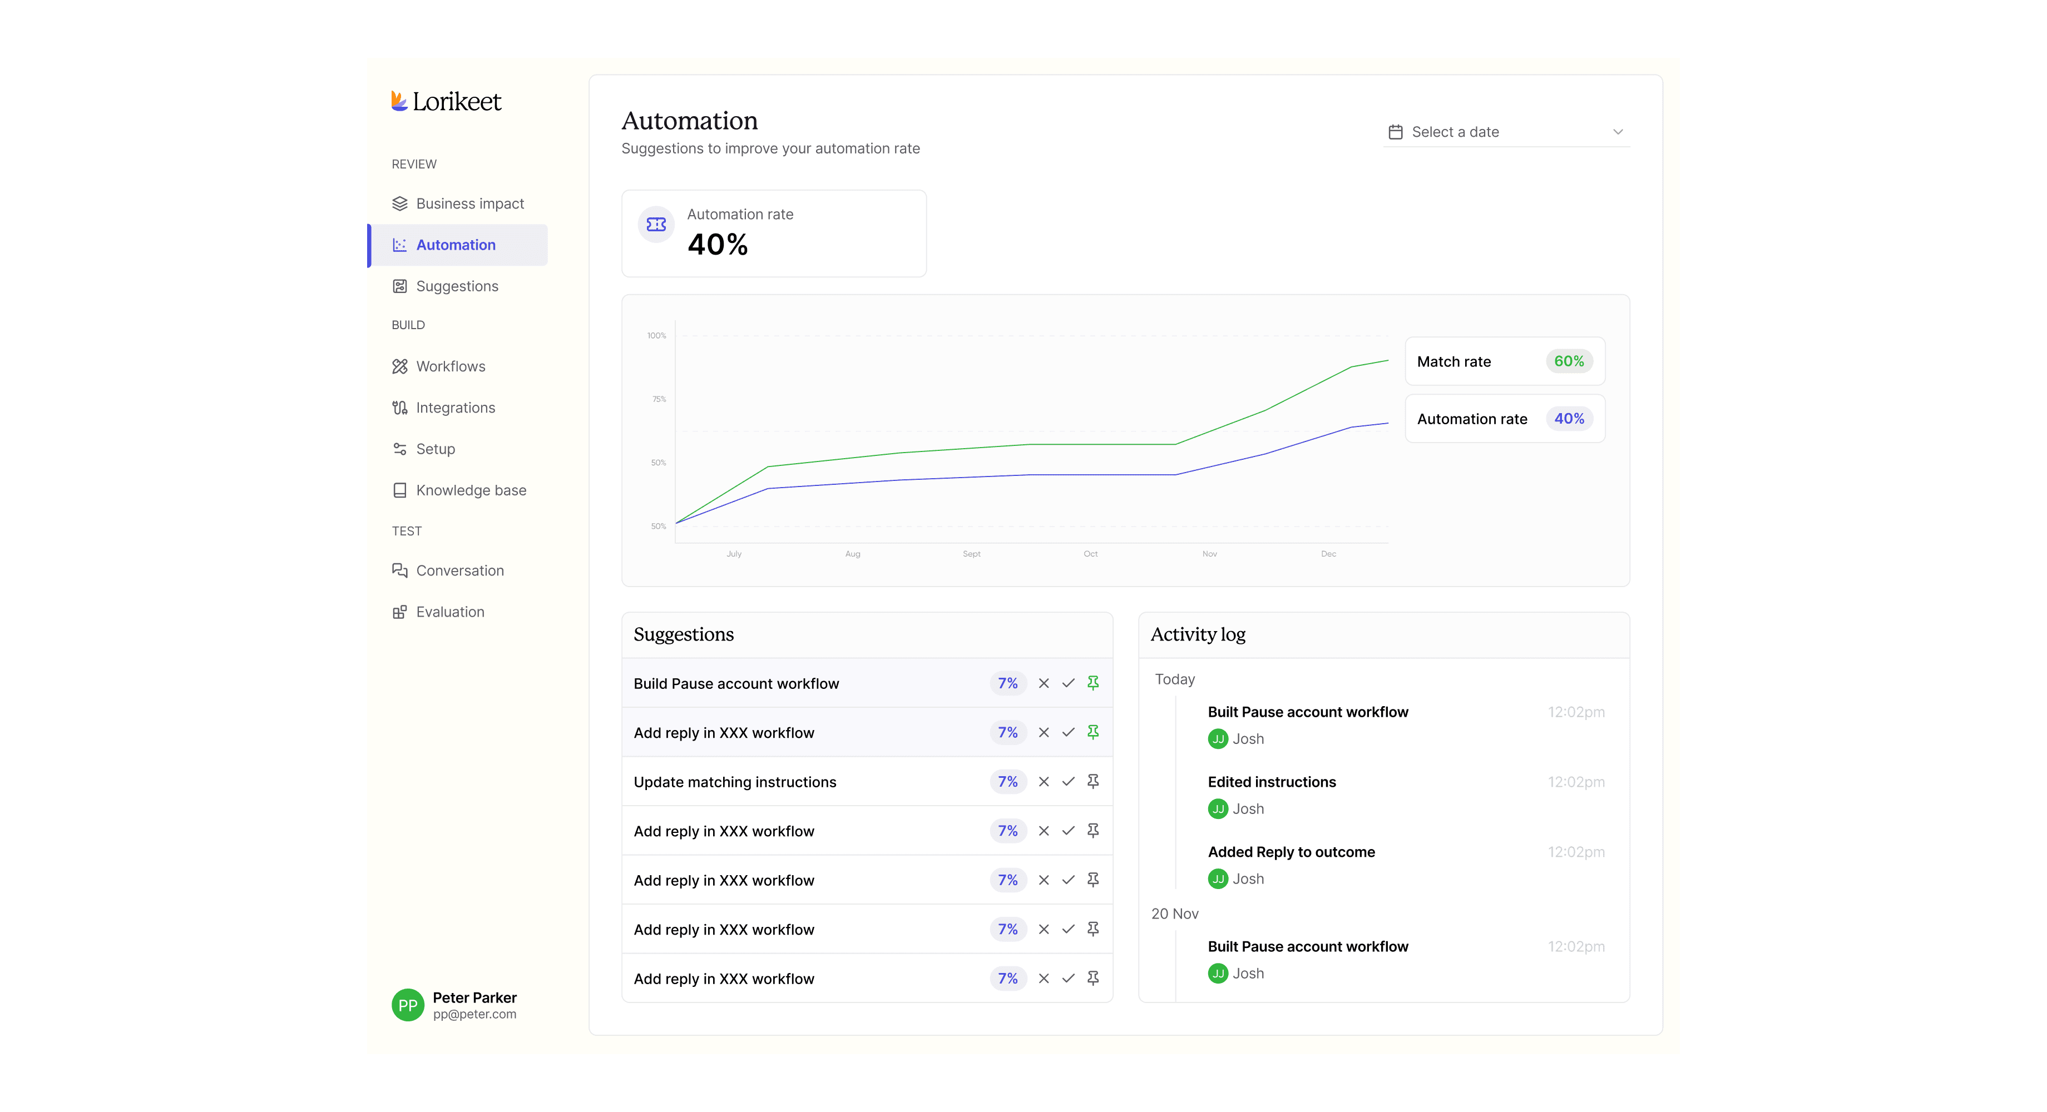Click the PP user avatar
This screenshot has height=1112, width=2047.
coord(408,1005)
